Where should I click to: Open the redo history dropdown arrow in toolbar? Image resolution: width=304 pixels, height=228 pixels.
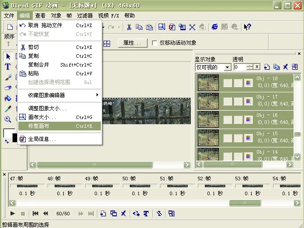pyautogui.click(x=119, y=27)
